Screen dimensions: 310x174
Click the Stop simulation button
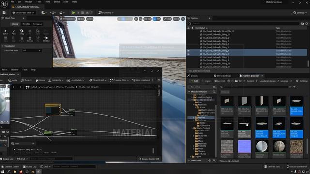83,13
